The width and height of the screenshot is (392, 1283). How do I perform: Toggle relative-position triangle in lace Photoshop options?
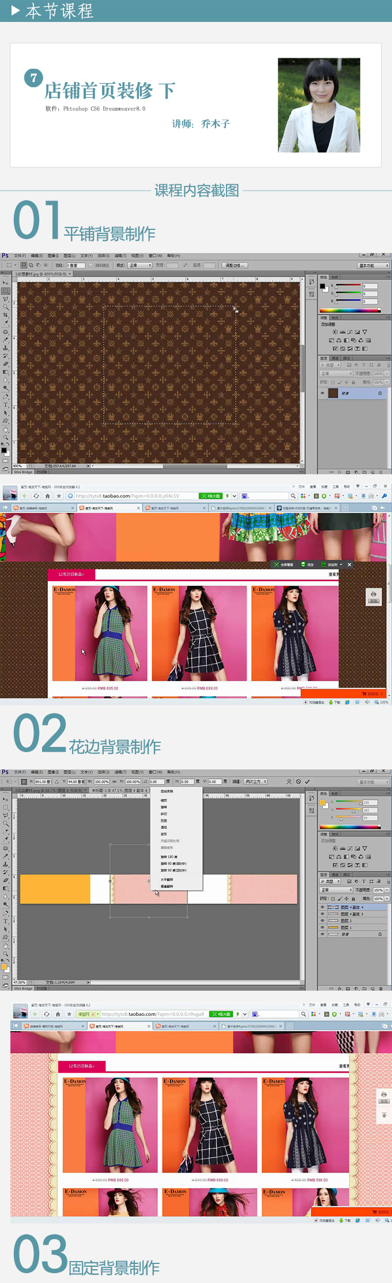point(56,782)
